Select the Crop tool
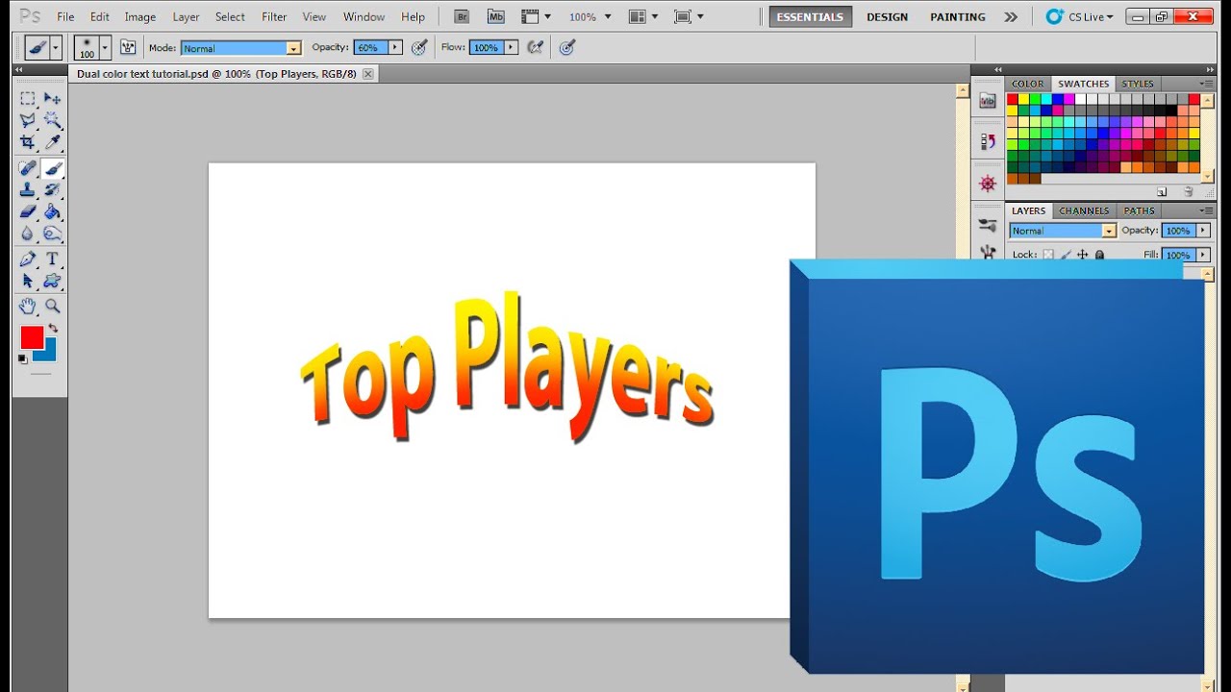Viewport: 1231px width, 692px height. coord(28,142)
